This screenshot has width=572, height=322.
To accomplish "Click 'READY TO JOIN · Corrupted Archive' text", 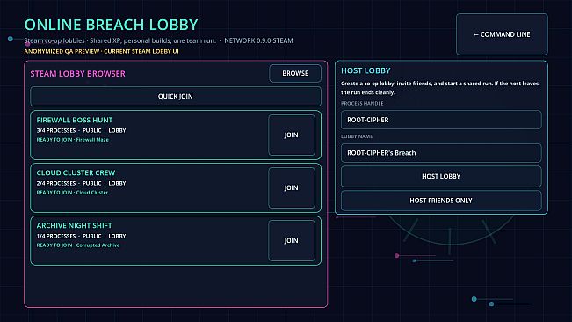I will point(78,245).
